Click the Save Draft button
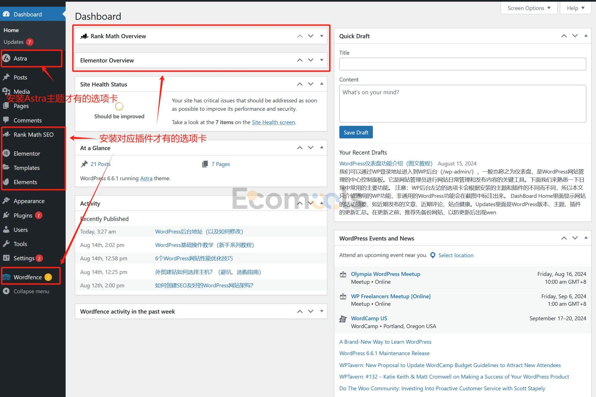This screenshot has width=596, height=397. (356, 132)
